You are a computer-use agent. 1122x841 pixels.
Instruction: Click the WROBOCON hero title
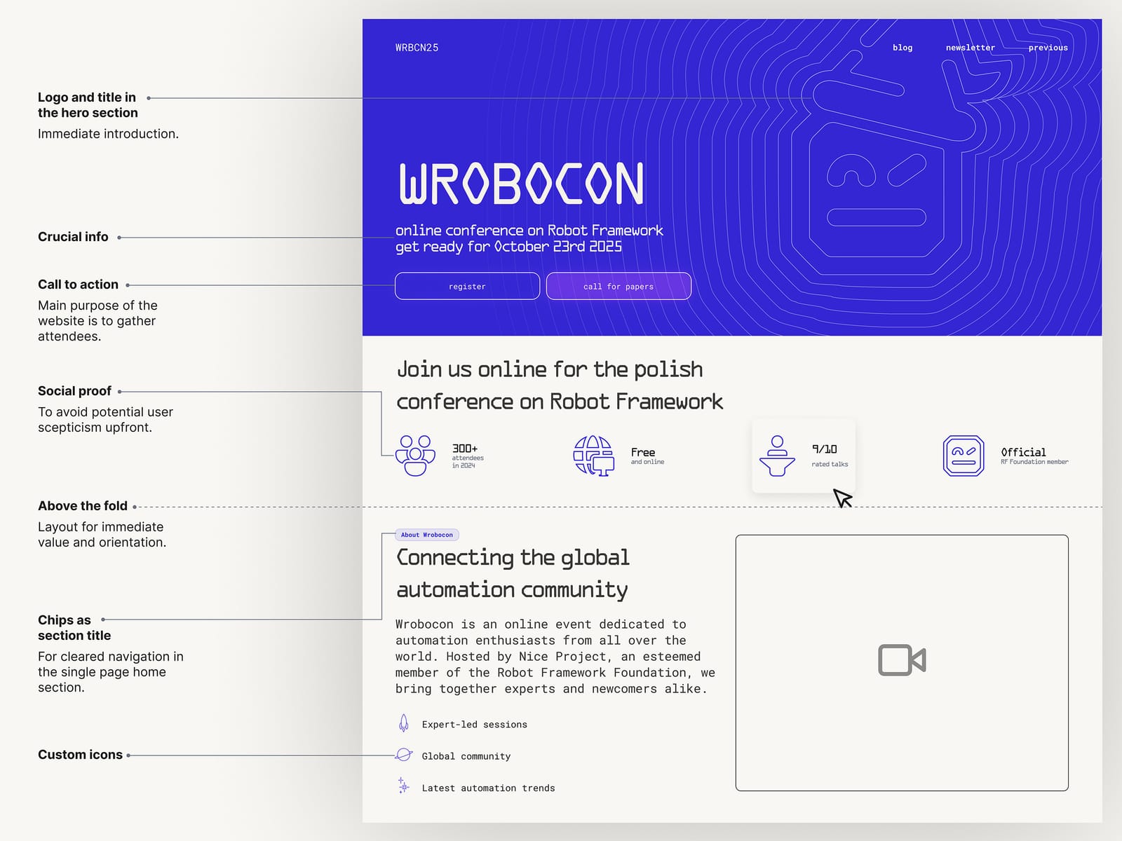pyautogui.click(x=521, y=184)
